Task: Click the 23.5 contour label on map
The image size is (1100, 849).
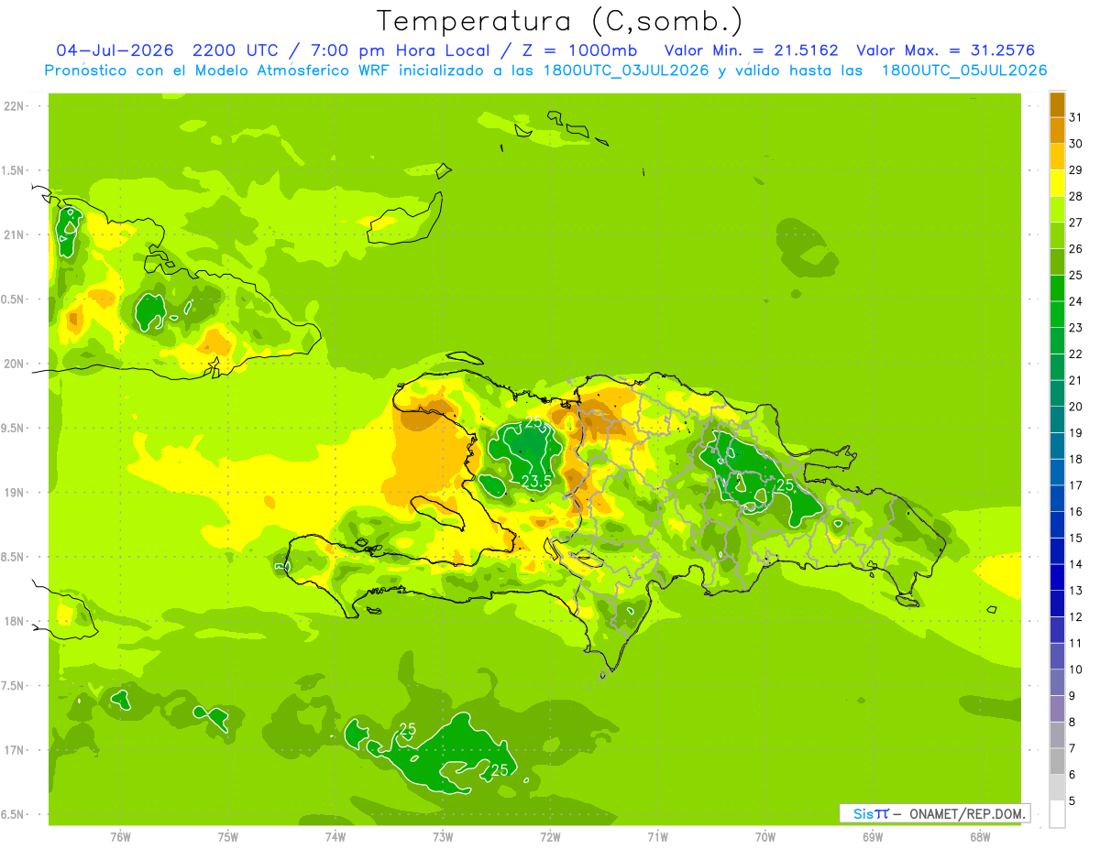Action: pos(536,481)
